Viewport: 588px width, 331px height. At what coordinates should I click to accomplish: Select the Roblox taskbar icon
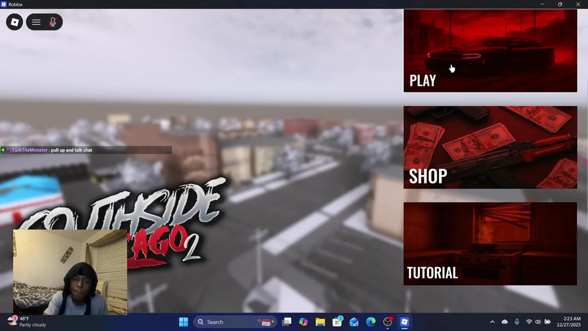coord(404,322)
